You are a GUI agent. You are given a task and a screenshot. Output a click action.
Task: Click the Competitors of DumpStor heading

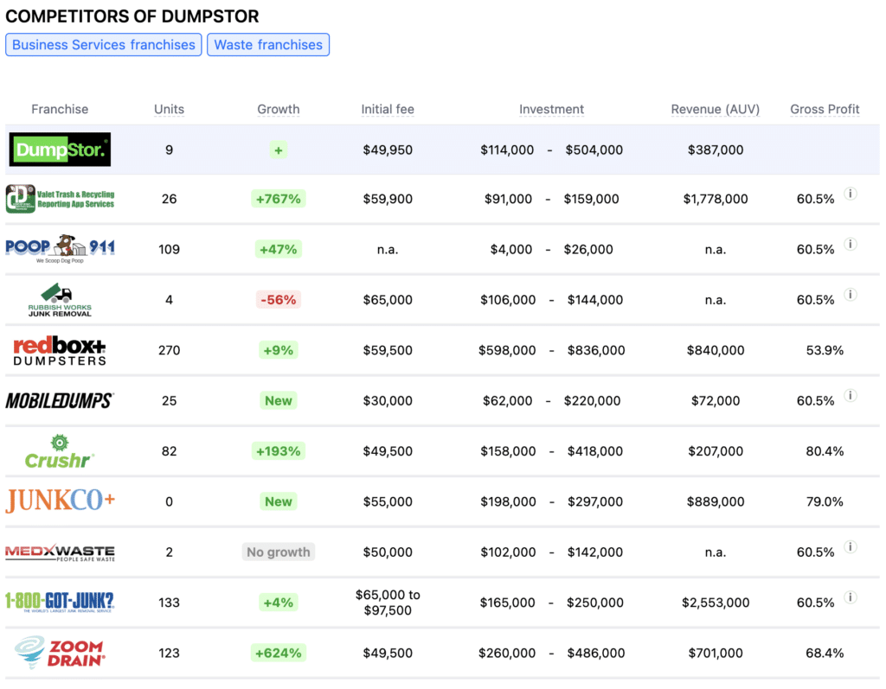click(132, 16)
